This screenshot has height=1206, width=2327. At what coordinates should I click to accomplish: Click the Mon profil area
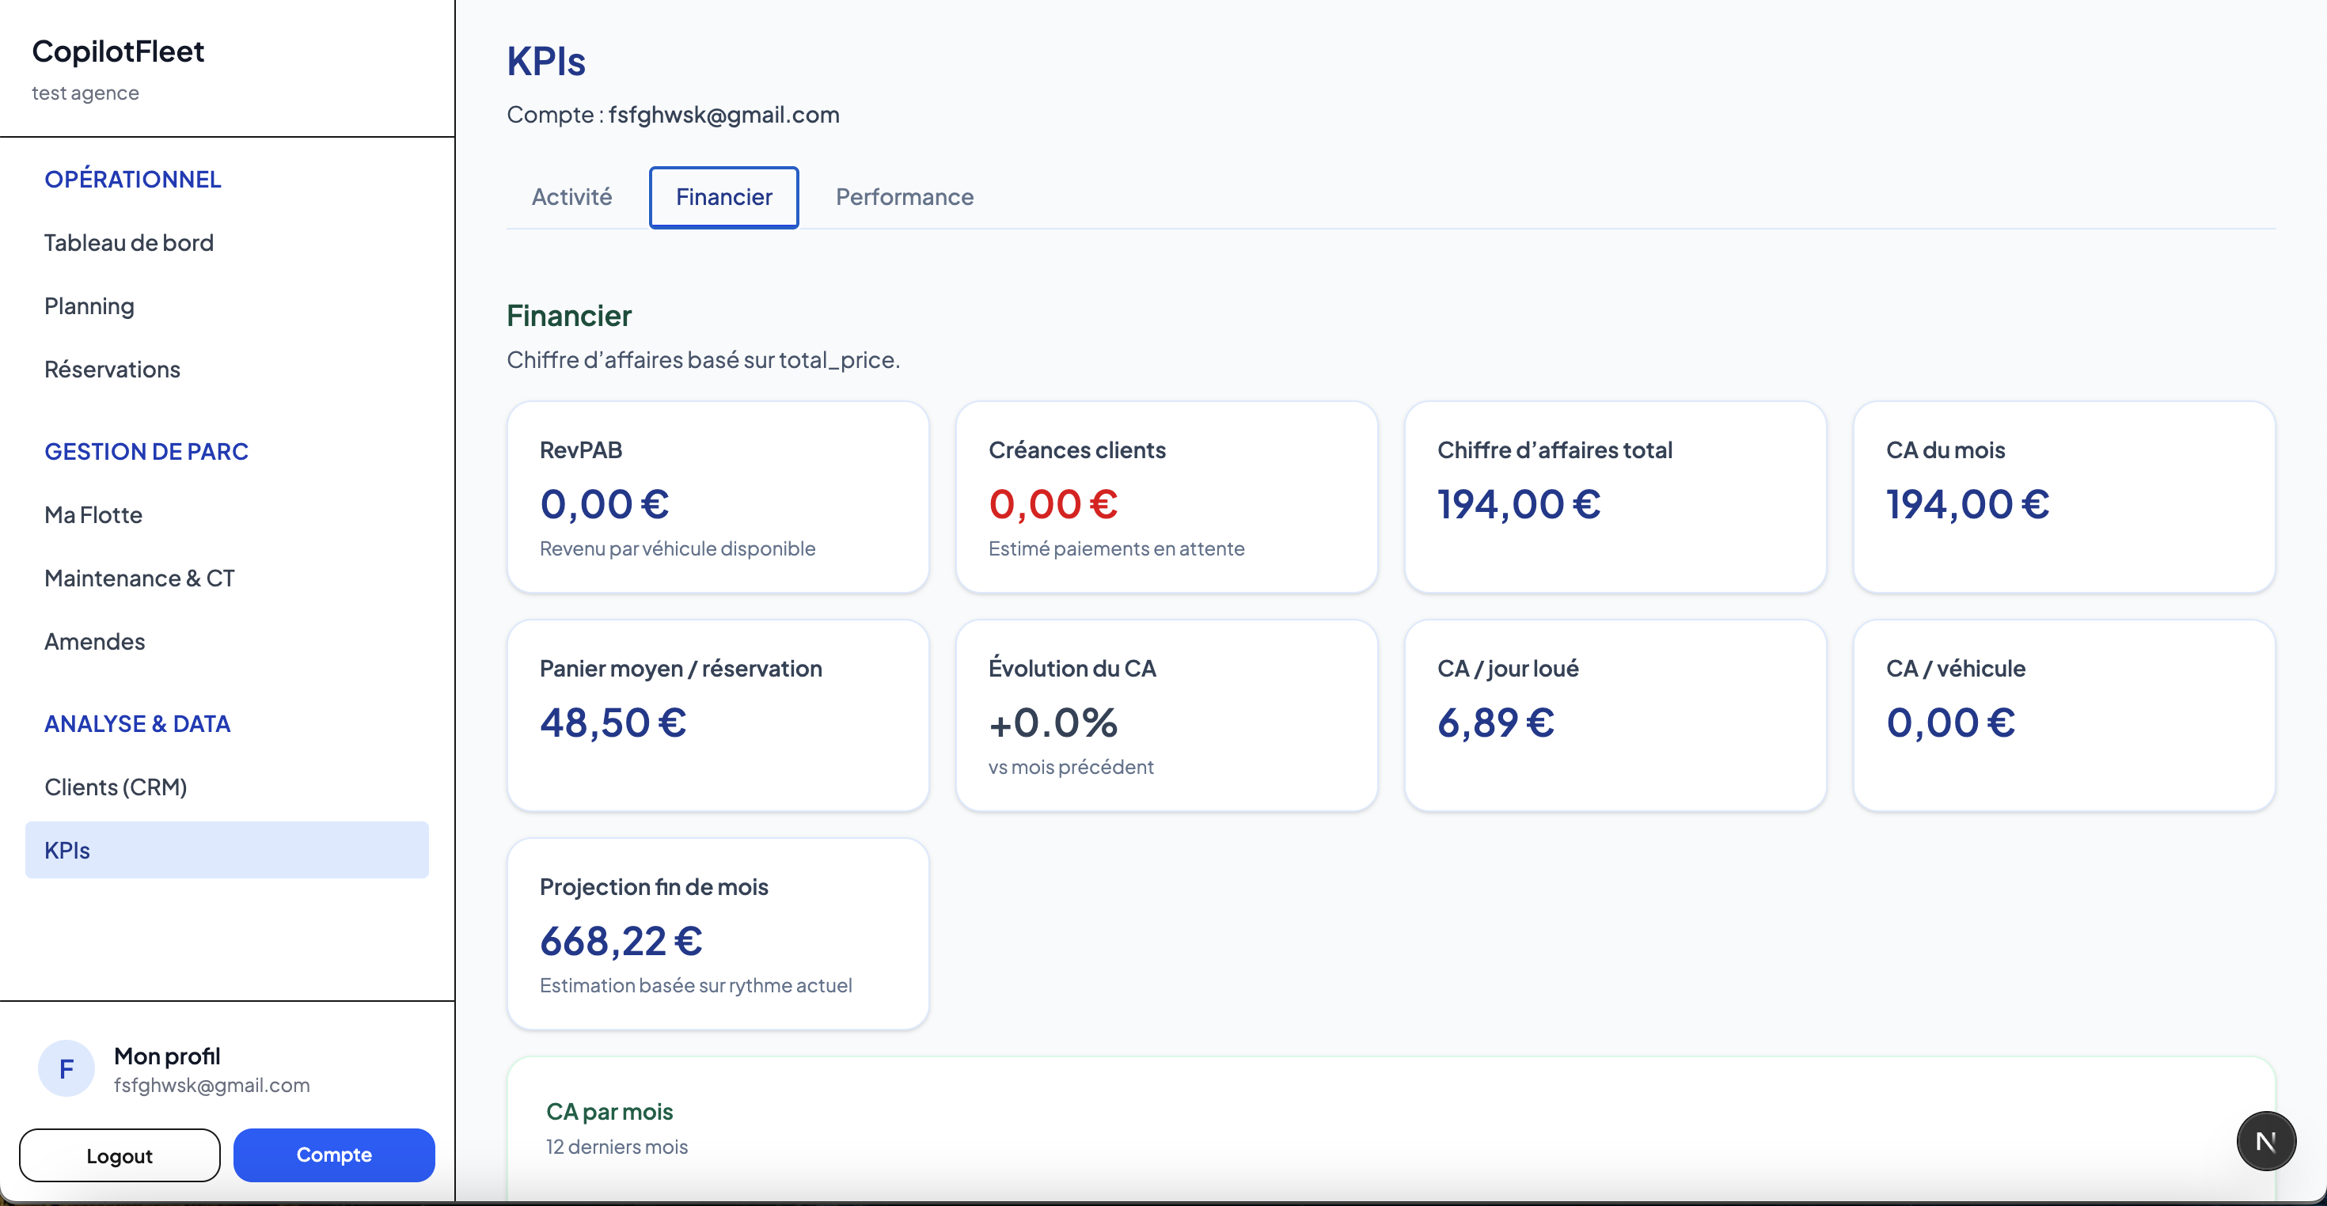(166, 1055)
